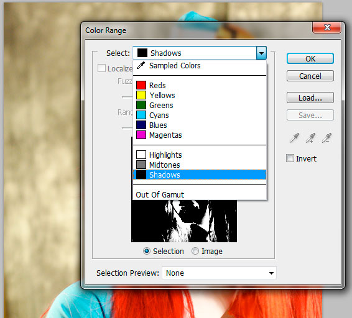
Task: Choose the Selection radio button
Action: click(x=147, y=251)
